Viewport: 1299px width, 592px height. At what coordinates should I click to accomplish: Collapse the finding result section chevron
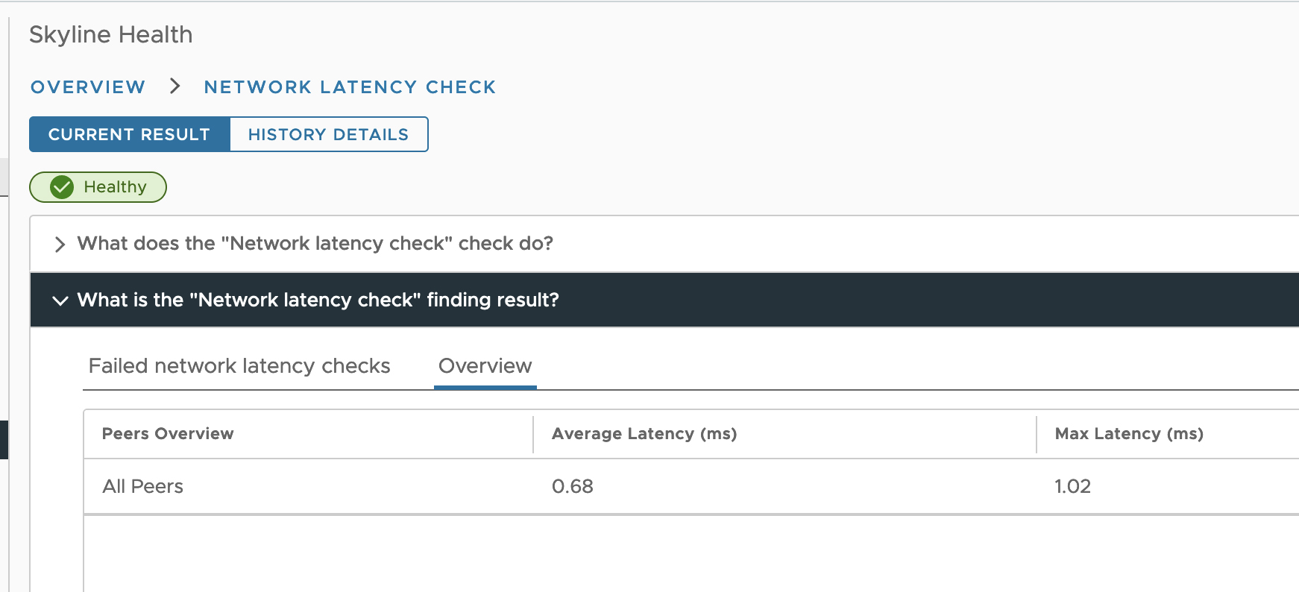point(60,300)
